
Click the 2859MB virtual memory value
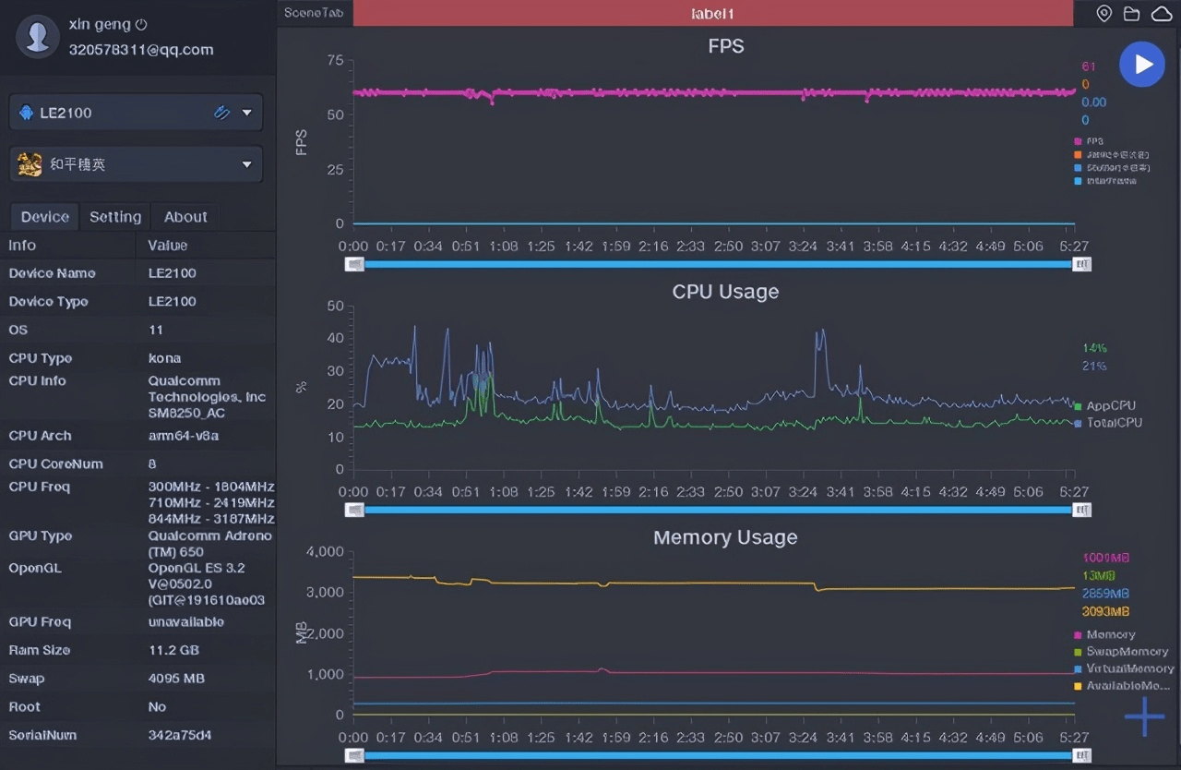tap(1105, 594)
